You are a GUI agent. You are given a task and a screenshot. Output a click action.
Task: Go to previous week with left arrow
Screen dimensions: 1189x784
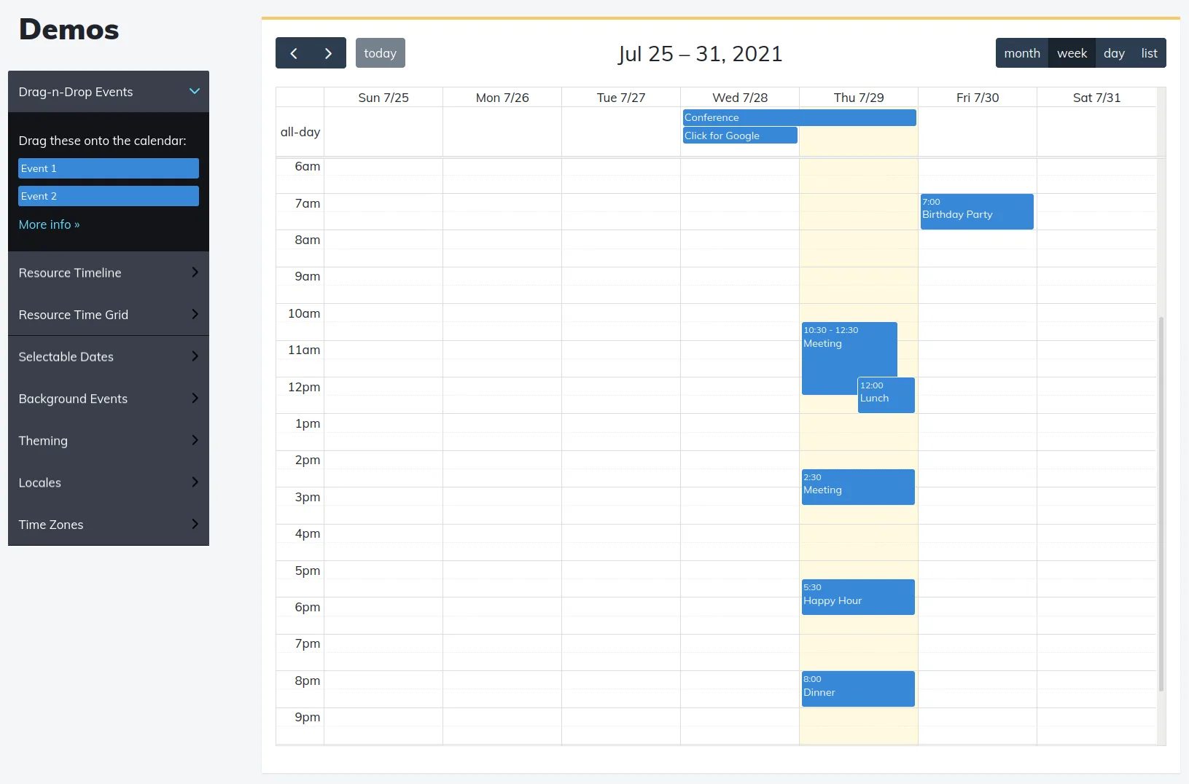293,53
